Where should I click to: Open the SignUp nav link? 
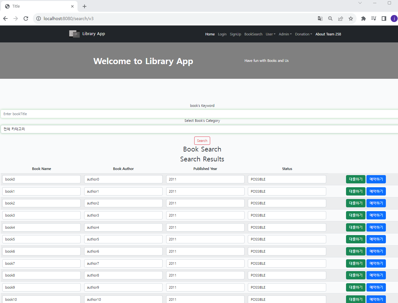click(235, 34)
